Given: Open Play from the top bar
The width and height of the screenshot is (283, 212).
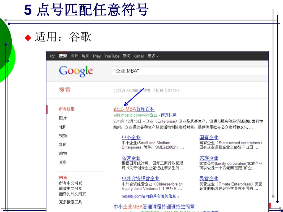Looking at the screenshot, I should click(97, 56).
